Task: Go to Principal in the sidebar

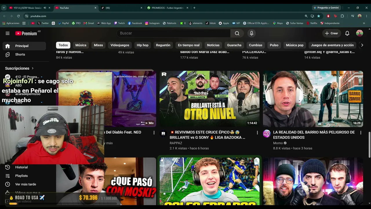Action: (24, 46)
